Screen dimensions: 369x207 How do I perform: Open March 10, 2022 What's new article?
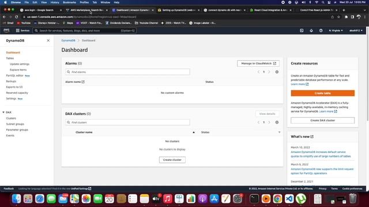pos(321,154)
